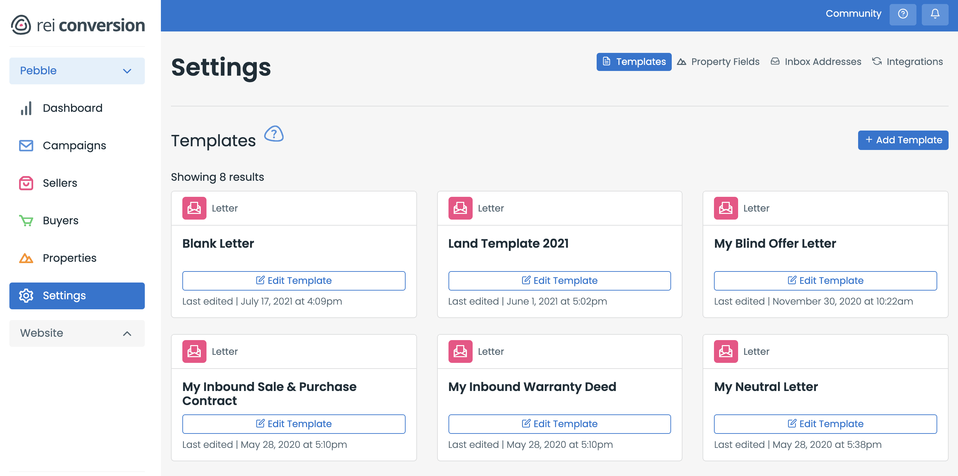Click letter icon on My Inbound Warranty Deed card

(x=460, y=351)
